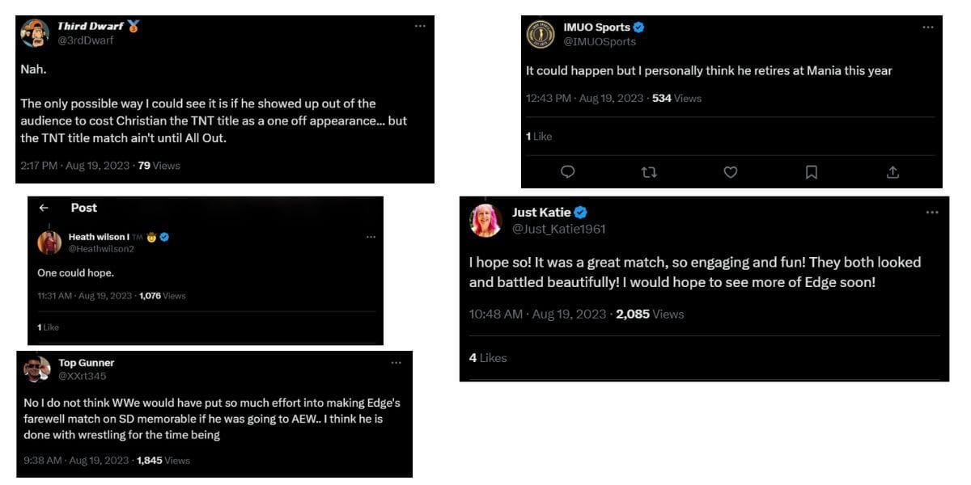Open the more options menu on Third Dwarf's tweet
The height and width of the screenshot is (485, 971).
point(420,25)
